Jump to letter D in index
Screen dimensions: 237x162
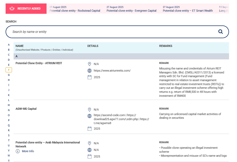[x=9, y=60]
